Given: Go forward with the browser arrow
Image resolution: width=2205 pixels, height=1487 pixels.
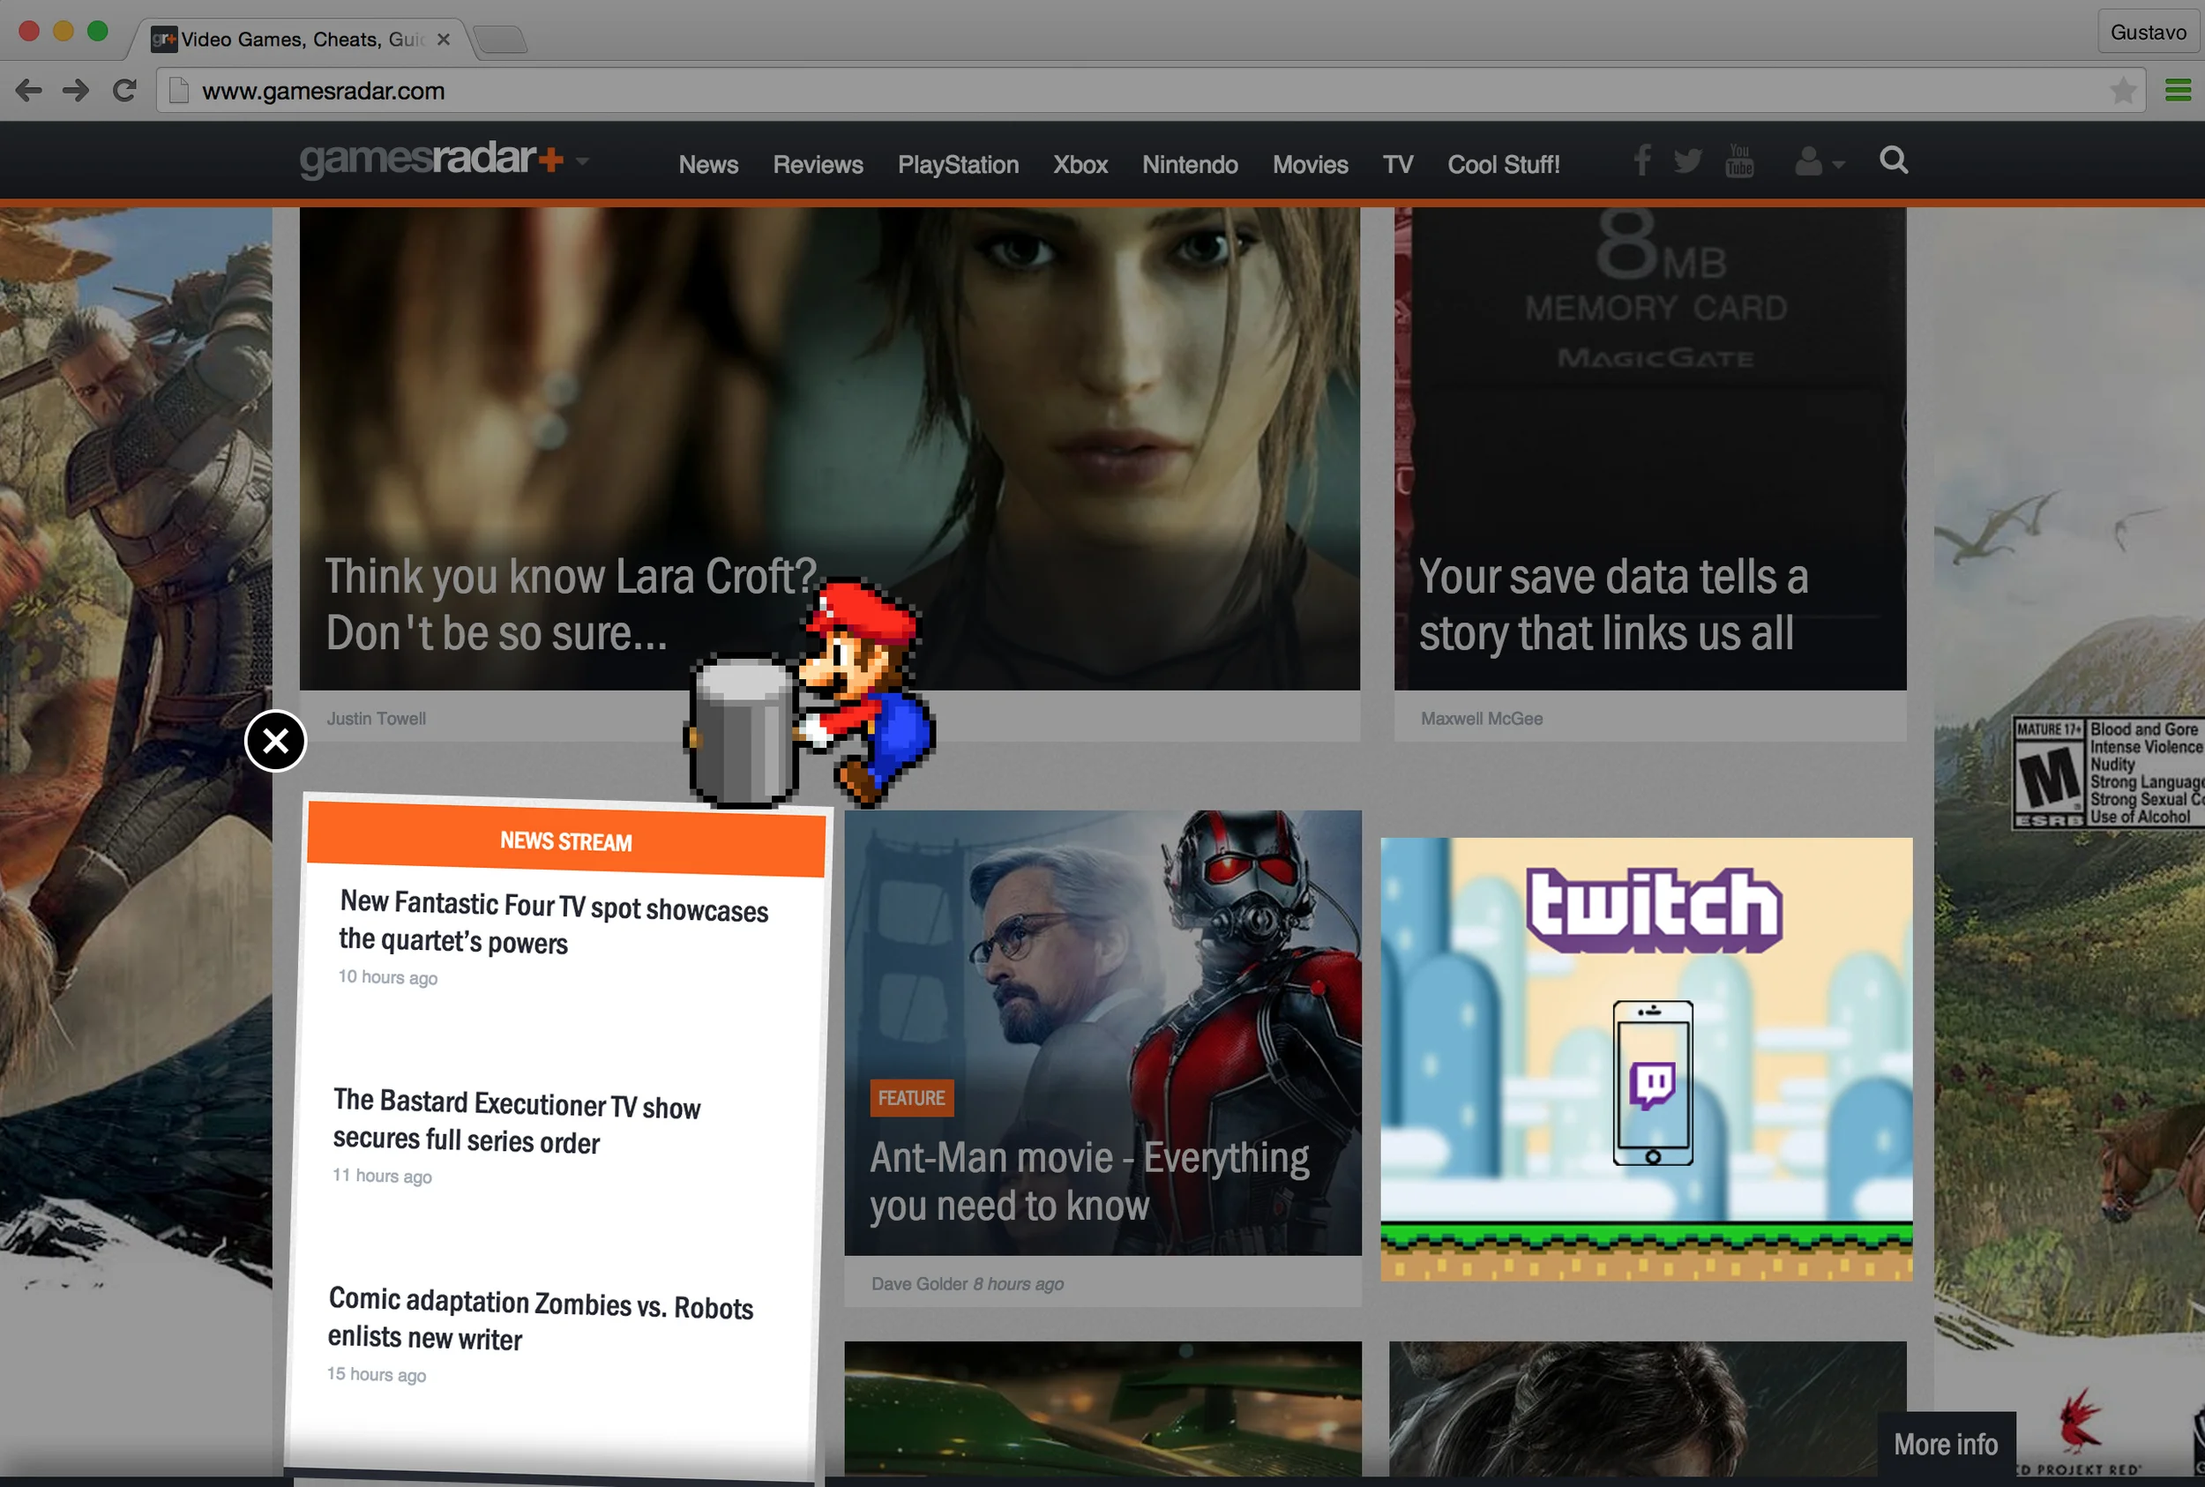Looking at the screenshot, I should 76,91.
